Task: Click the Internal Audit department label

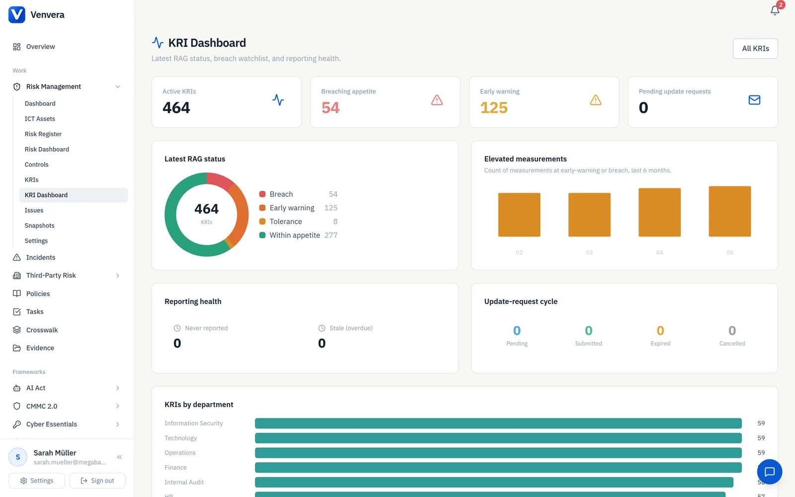Action: click(x=184, y=482)
